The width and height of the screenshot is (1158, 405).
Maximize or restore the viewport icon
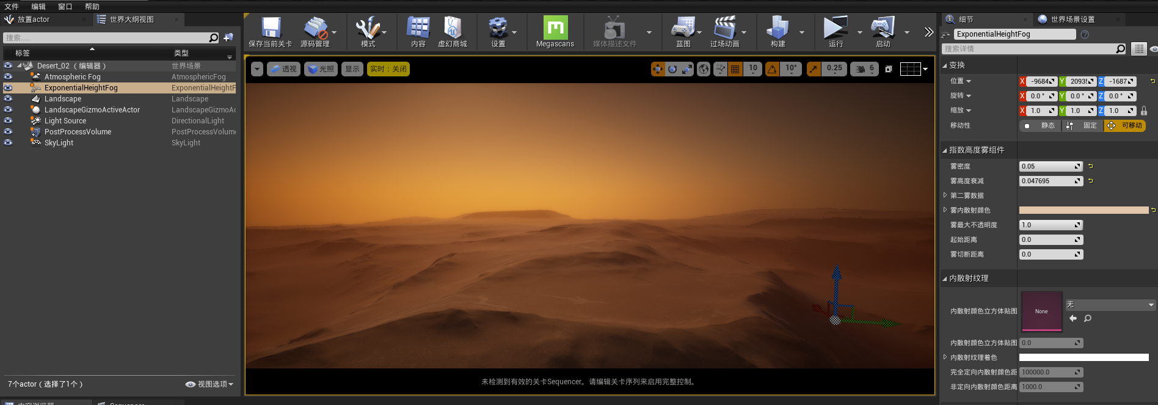pyautogui.click(x=889, y=69)
